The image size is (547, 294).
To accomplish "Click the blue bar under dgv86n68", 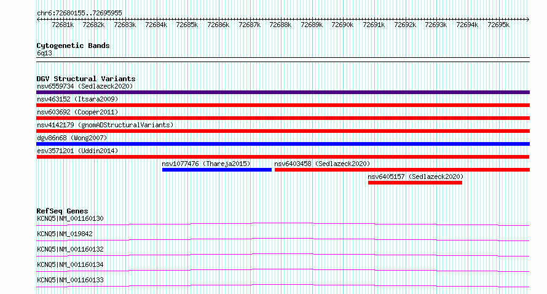I will tap(283, 144).
